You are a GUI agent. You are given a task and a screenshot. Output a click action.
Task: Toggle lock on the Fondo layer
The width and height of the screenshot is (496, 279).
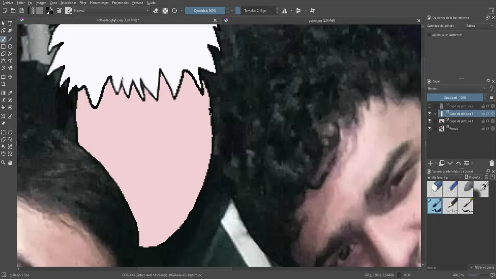(x=483, y=128)
